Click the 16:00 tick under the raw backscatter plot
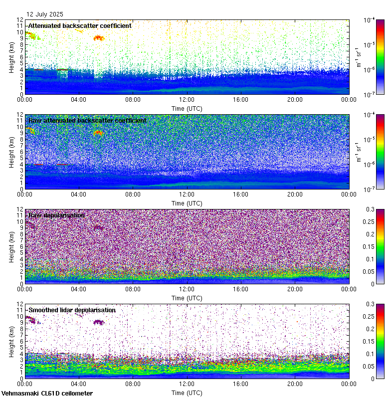This screenshot has height=399, width=389. click(241, 195)
